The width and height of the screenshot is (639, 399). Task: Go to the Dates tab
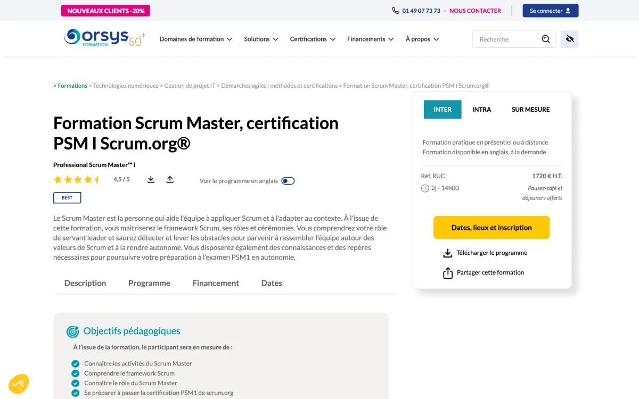pos(272,283)
